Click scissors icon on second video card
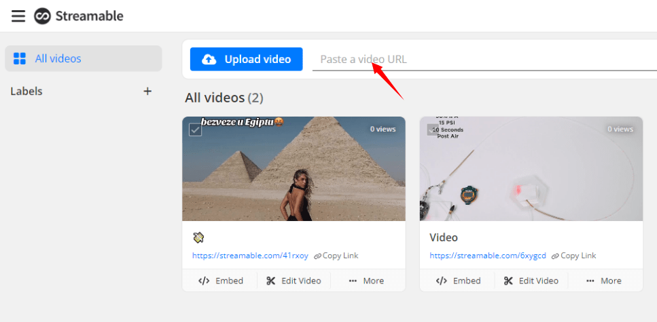Screen dimensions: 657x322 click(x=509, y=281)
